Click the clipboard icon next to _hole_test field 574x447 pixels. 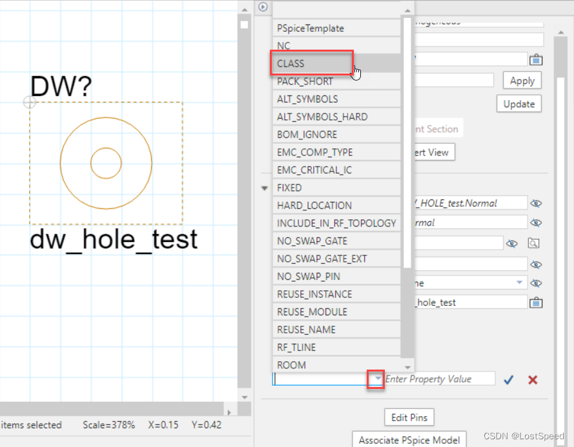pyautogui.click(x=535, y=302)
